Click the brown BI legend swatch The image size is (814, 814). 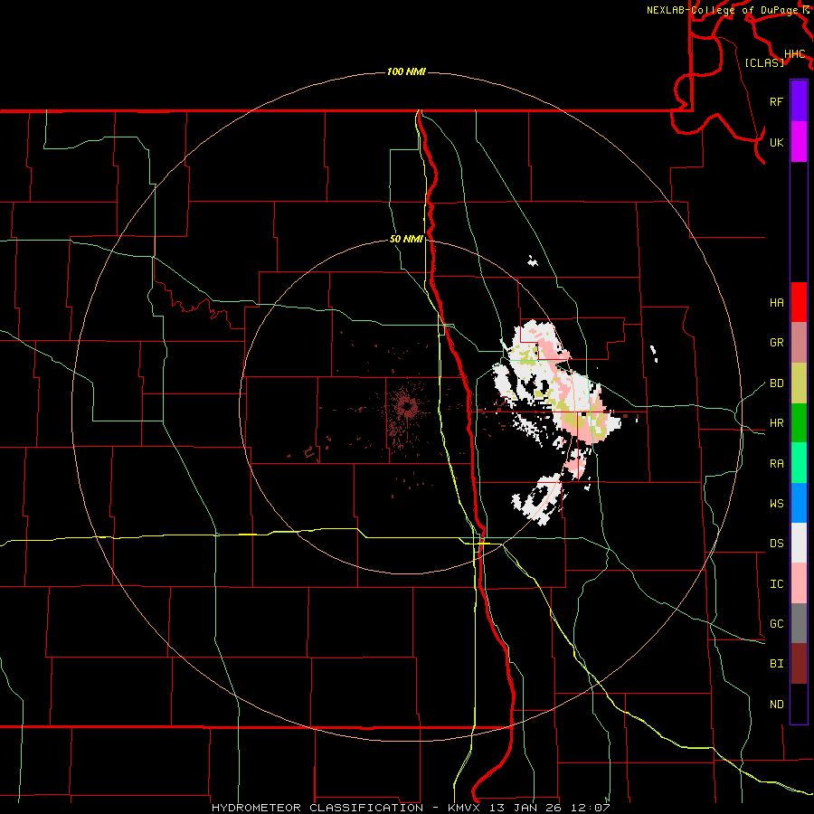tap(799, 664)
